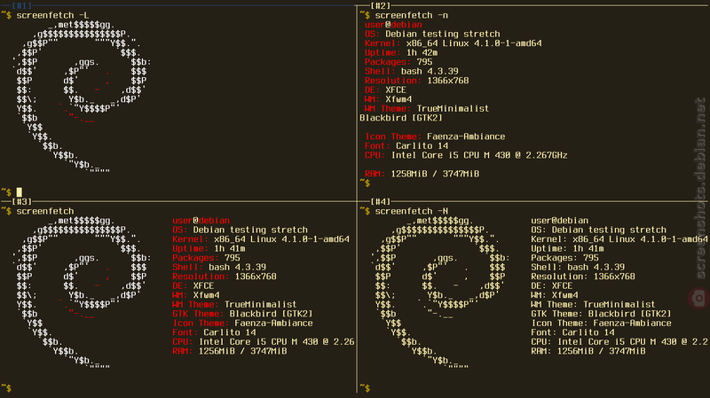Screen dimensions: 710x398
Task: Click 'Packages: 795' in pane #4
Action: click(564, 258)
